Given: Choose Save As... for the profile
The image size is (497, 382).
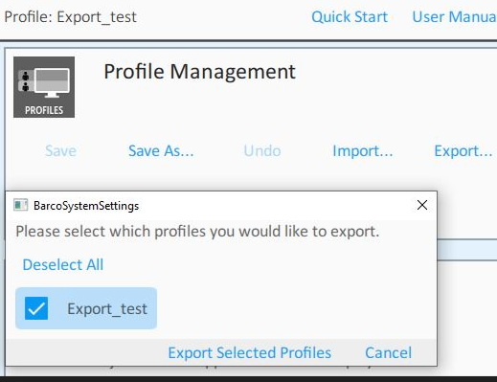Looking at the screenshot, I should pos(161,150).
